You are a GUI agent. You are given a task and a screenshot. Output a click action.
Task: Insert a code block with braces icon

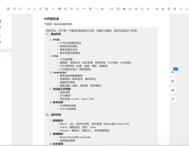pyautogui.click(x=112, y=9)
